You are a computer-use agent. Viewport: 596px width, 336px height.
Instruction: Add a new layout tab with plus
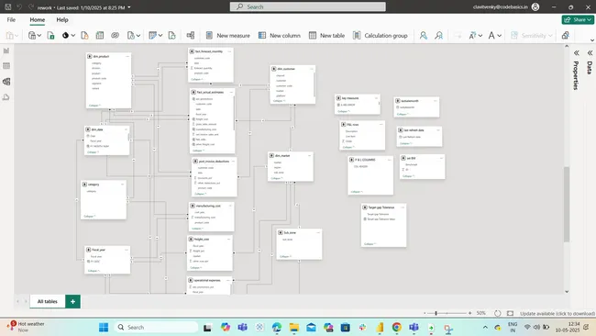72,301
